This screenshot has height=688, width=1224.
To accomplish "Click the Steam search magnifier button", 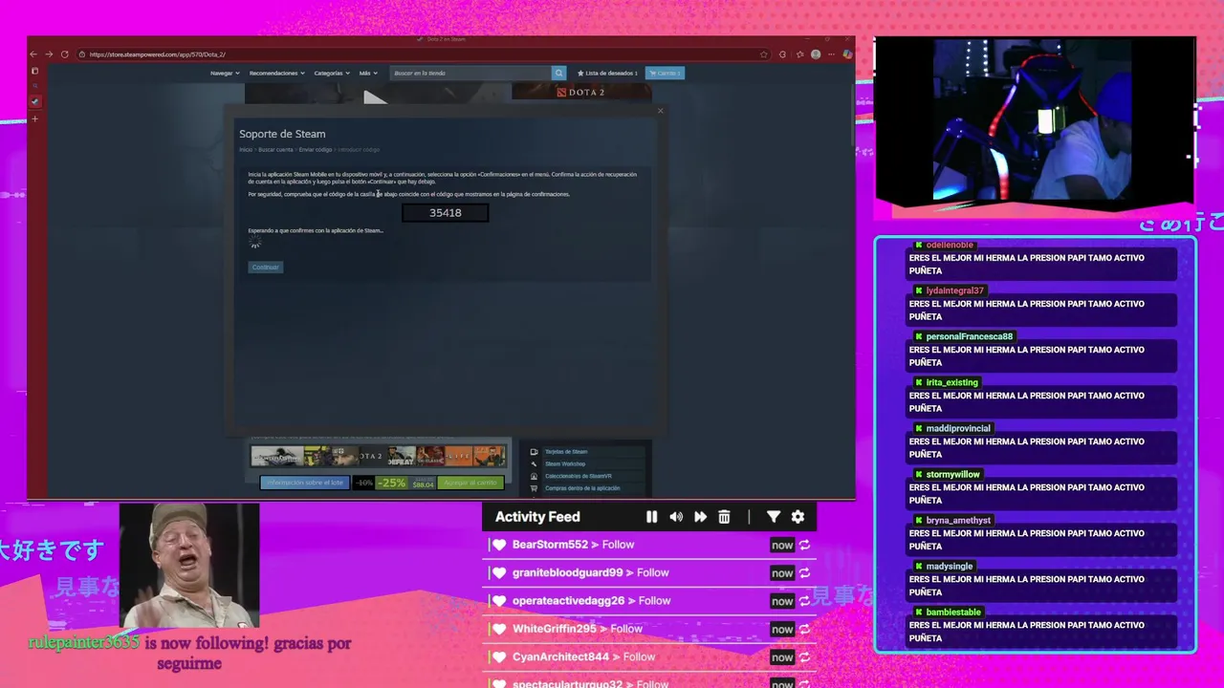I will (558, 73).
